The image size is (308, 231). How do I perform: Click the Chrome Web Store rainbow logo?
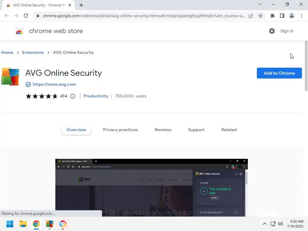(x=19, y=31)
